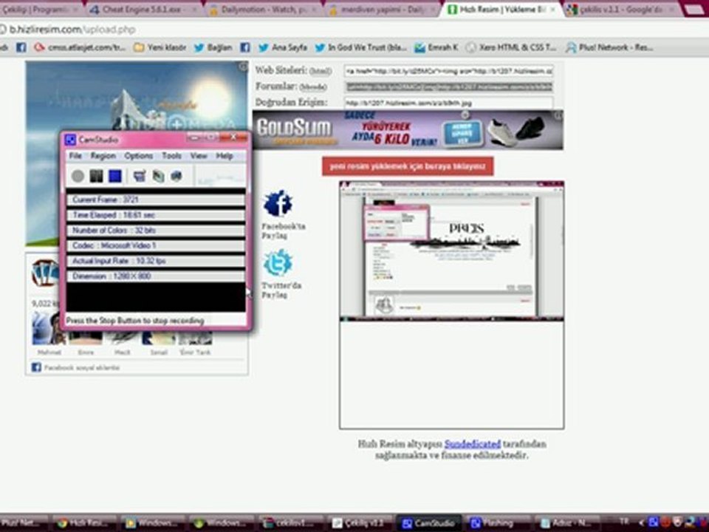Open CamStudio Tools menu
This screenshot has width=709, height=532.
[172, 156]
